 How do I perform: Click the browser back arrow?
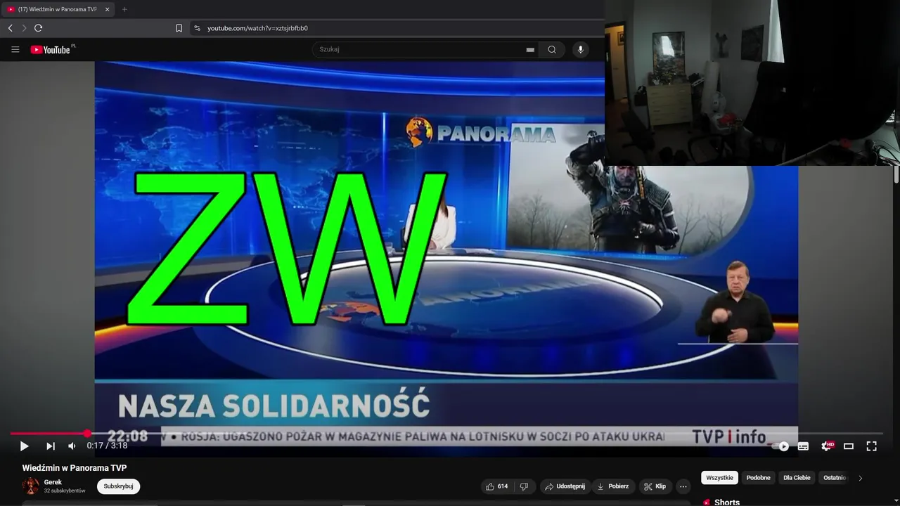tap(10, 28)
